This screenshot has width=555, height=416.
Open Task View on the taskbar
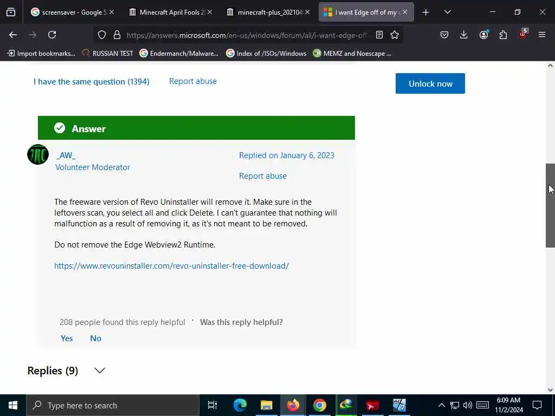click(x=212, y=405)
